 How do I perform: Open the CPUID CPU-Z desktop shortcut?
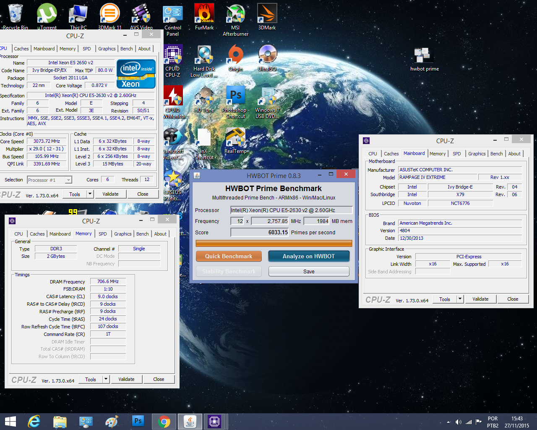pyautogui.click(x=173, y=61)
